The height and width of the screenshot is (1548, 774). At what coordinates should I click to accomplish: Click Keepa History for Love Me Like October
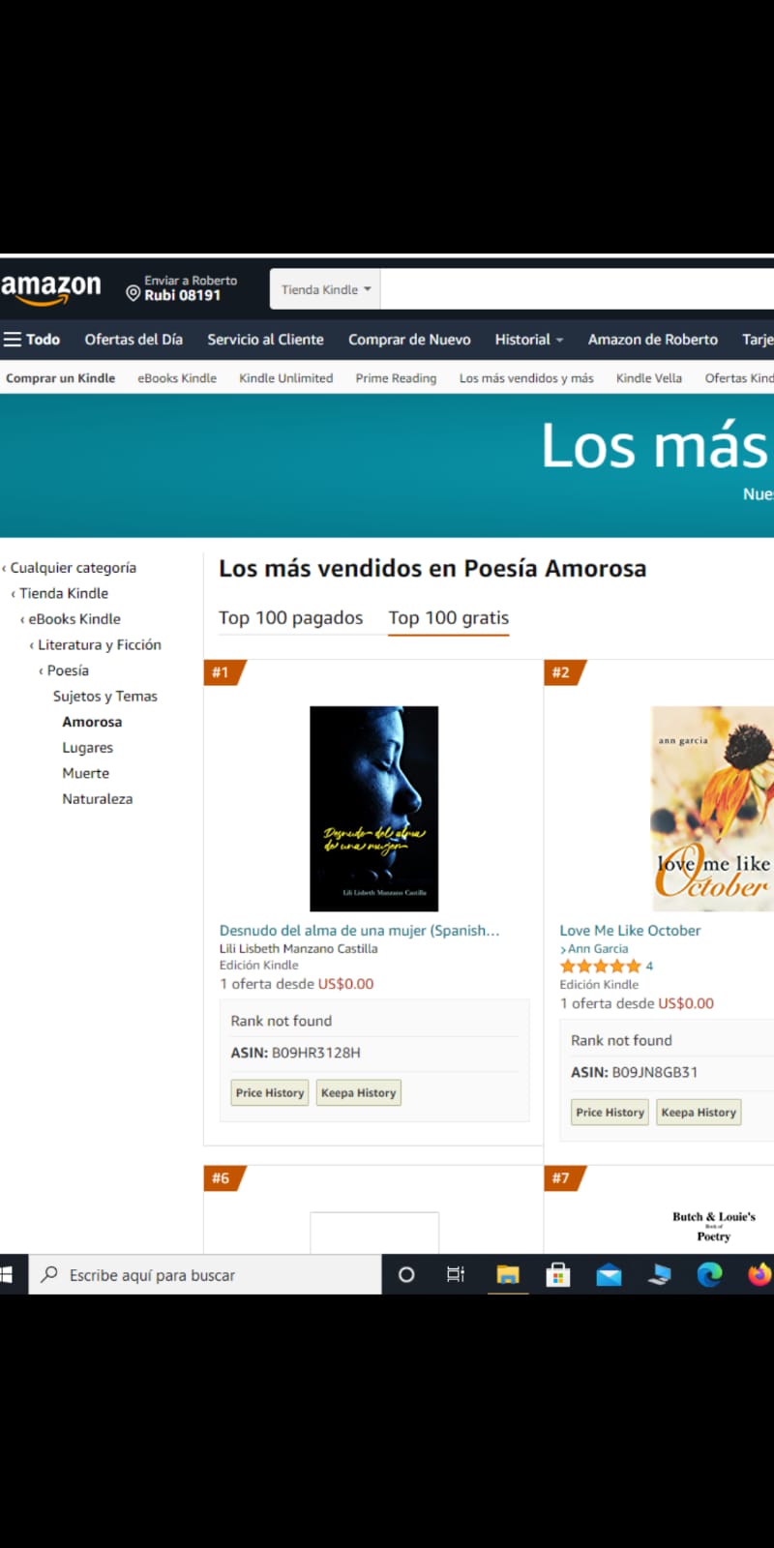pyautogui.click(x=699, y=1113)
